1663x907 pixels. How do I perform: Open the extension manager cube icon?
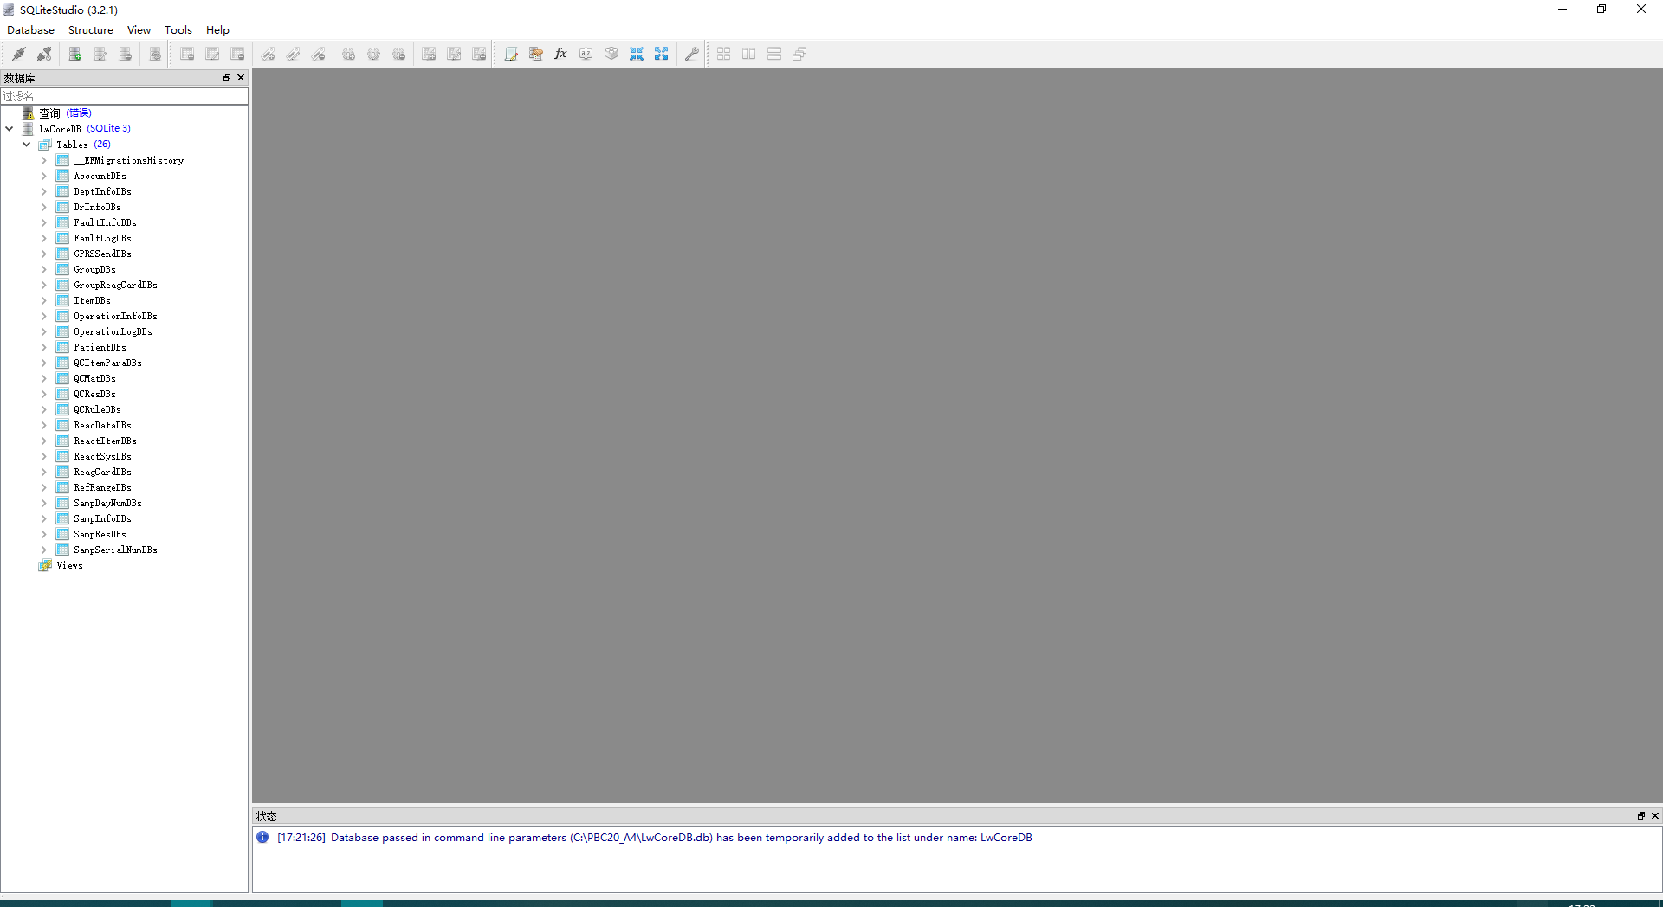(x=611, y=54)
